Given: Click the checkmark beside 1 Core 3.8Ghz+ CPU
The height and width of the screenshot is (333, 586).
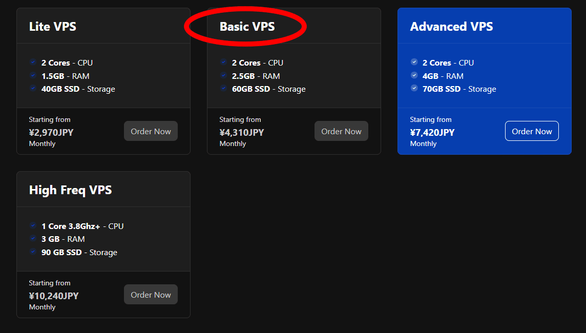Looking at the screenshot, I should (x=33, y=225).
